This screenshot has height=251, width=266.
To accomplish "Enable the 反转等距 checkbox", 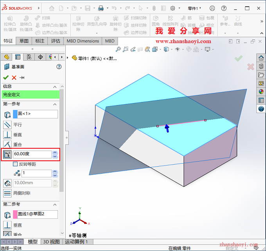I will [15, 164].
